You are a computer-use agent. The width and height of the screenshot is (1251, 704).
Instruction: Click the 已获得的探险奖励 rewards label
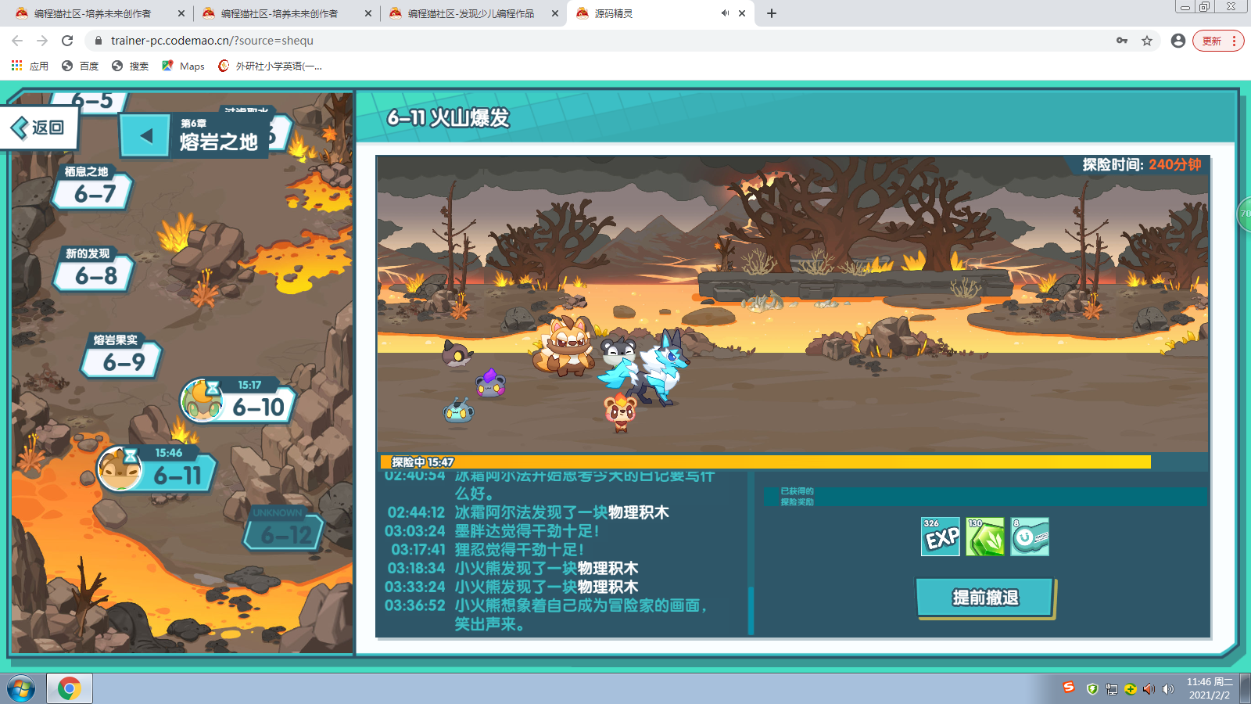(797, 497)
